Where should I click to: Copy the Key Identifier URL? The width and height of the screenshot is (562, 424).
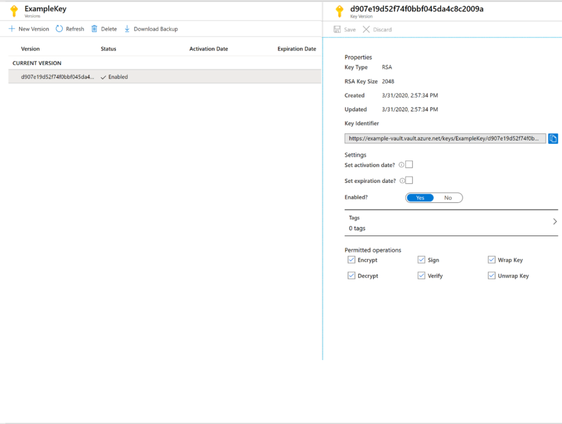(553, 138)
